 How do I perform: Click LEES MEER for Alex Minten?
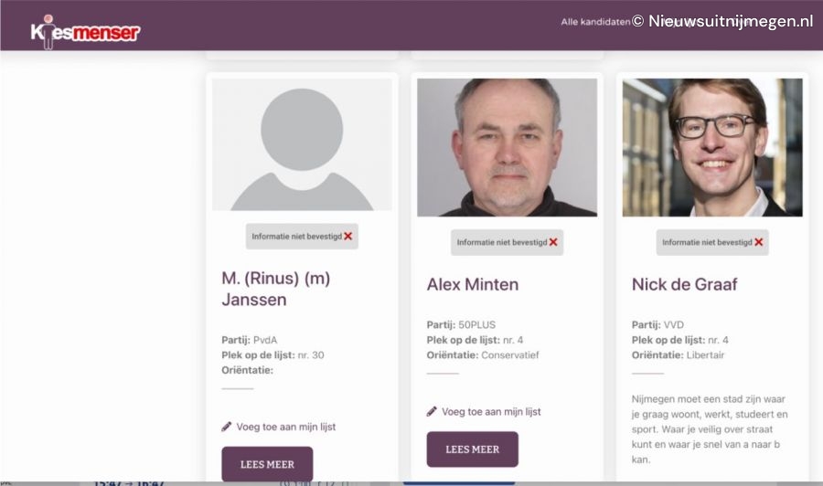coord(473,449)
